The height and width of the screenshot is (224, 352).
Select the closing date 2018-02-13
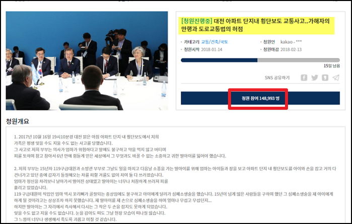(x=291, y=50)
